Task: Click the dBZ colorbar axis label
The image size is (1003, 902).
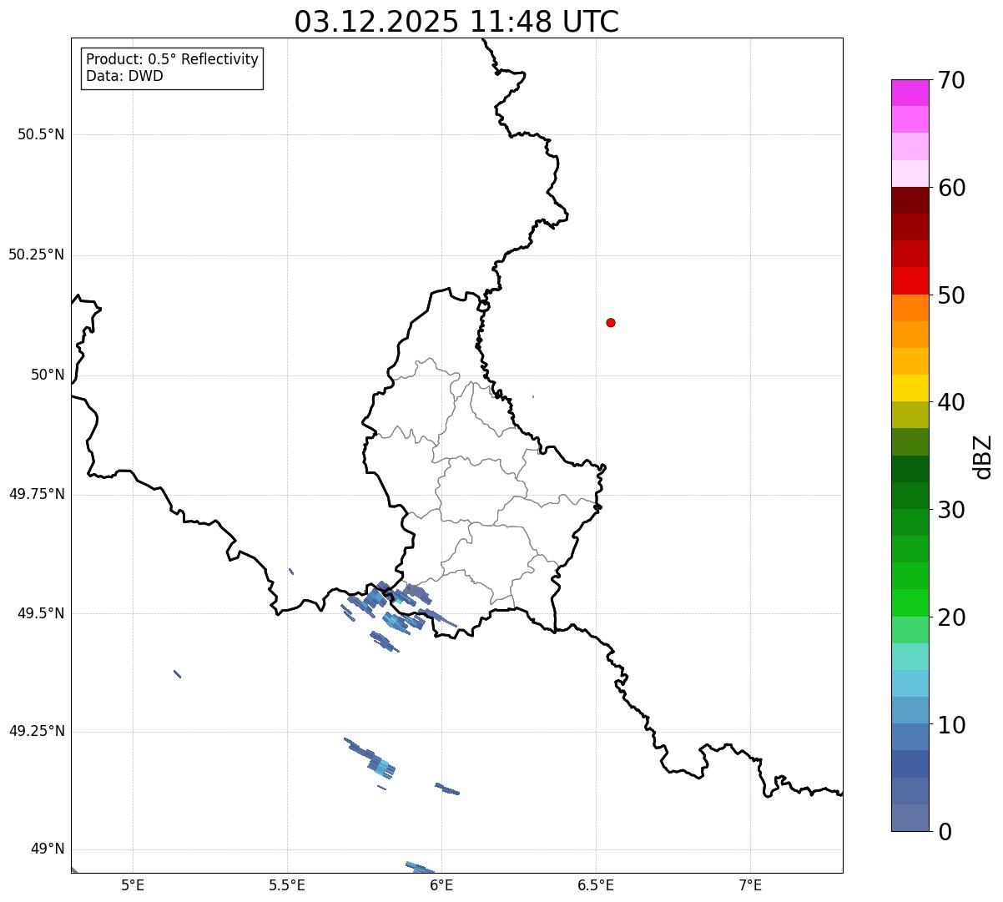Action: tap(983, 456)
